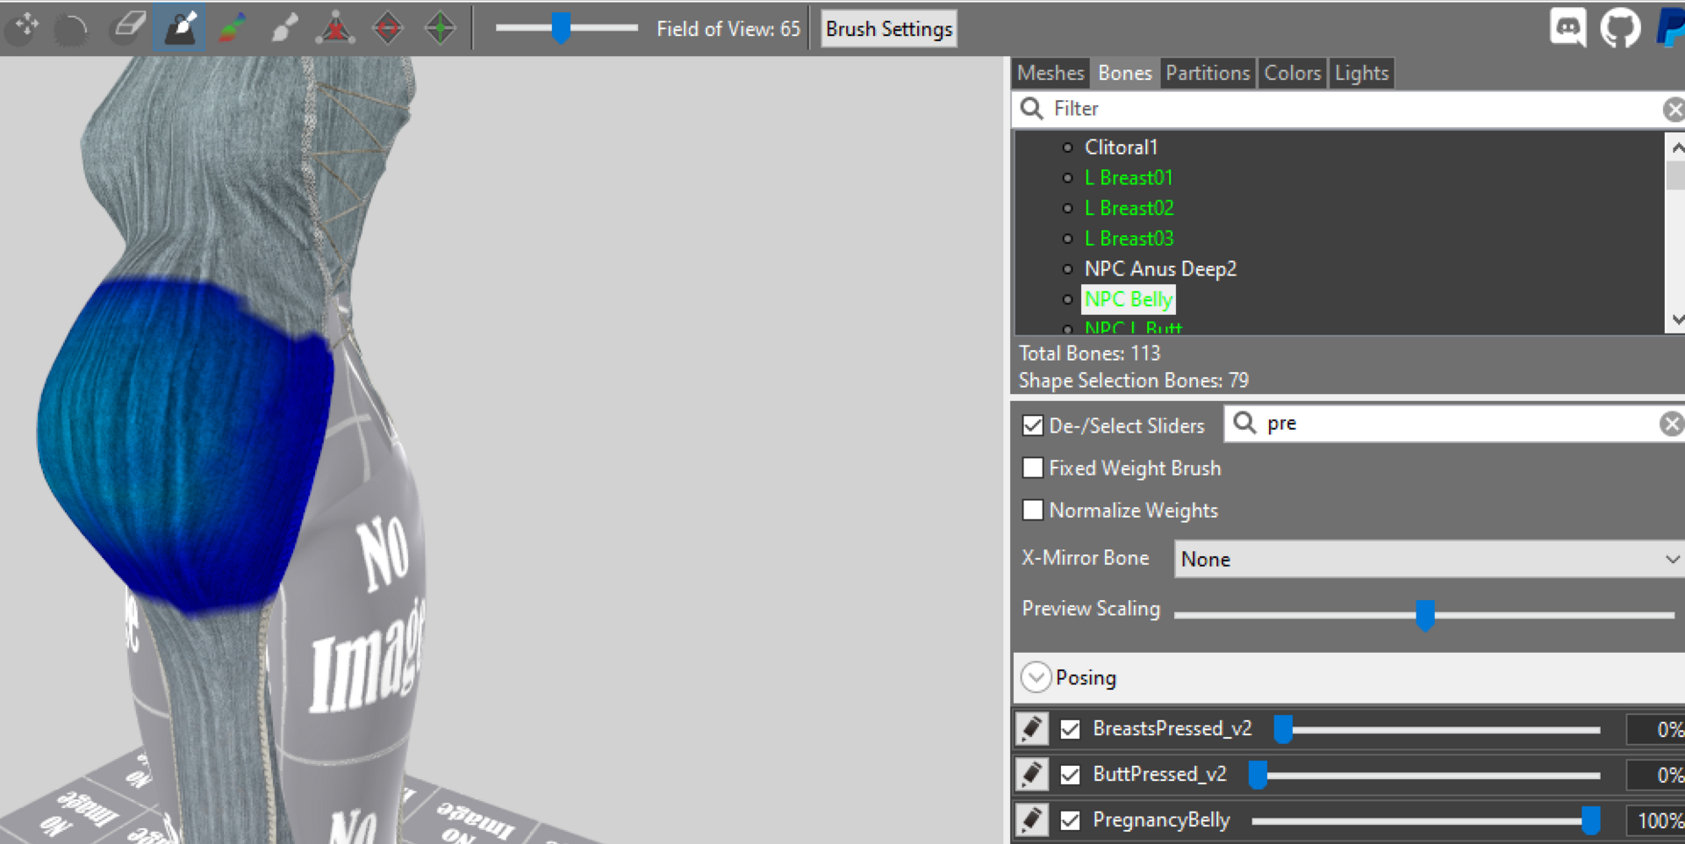This screenshot has width=1685, height=844.
Task: Uncheck the ButtPressed_v2 slider checkbox
Action: coord(1070,775)
